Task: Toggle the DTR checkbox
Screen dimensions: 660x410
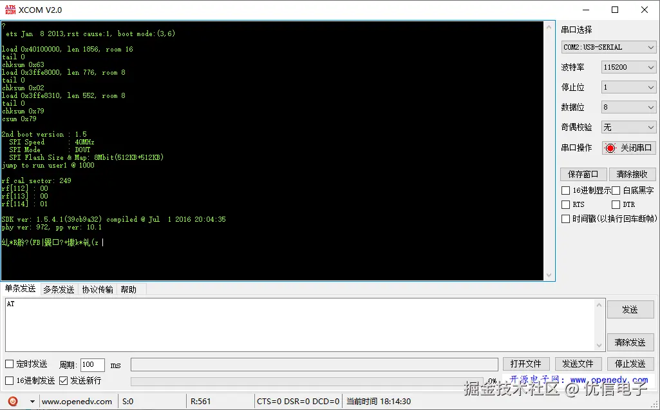Action: click(x=616, y=204)
